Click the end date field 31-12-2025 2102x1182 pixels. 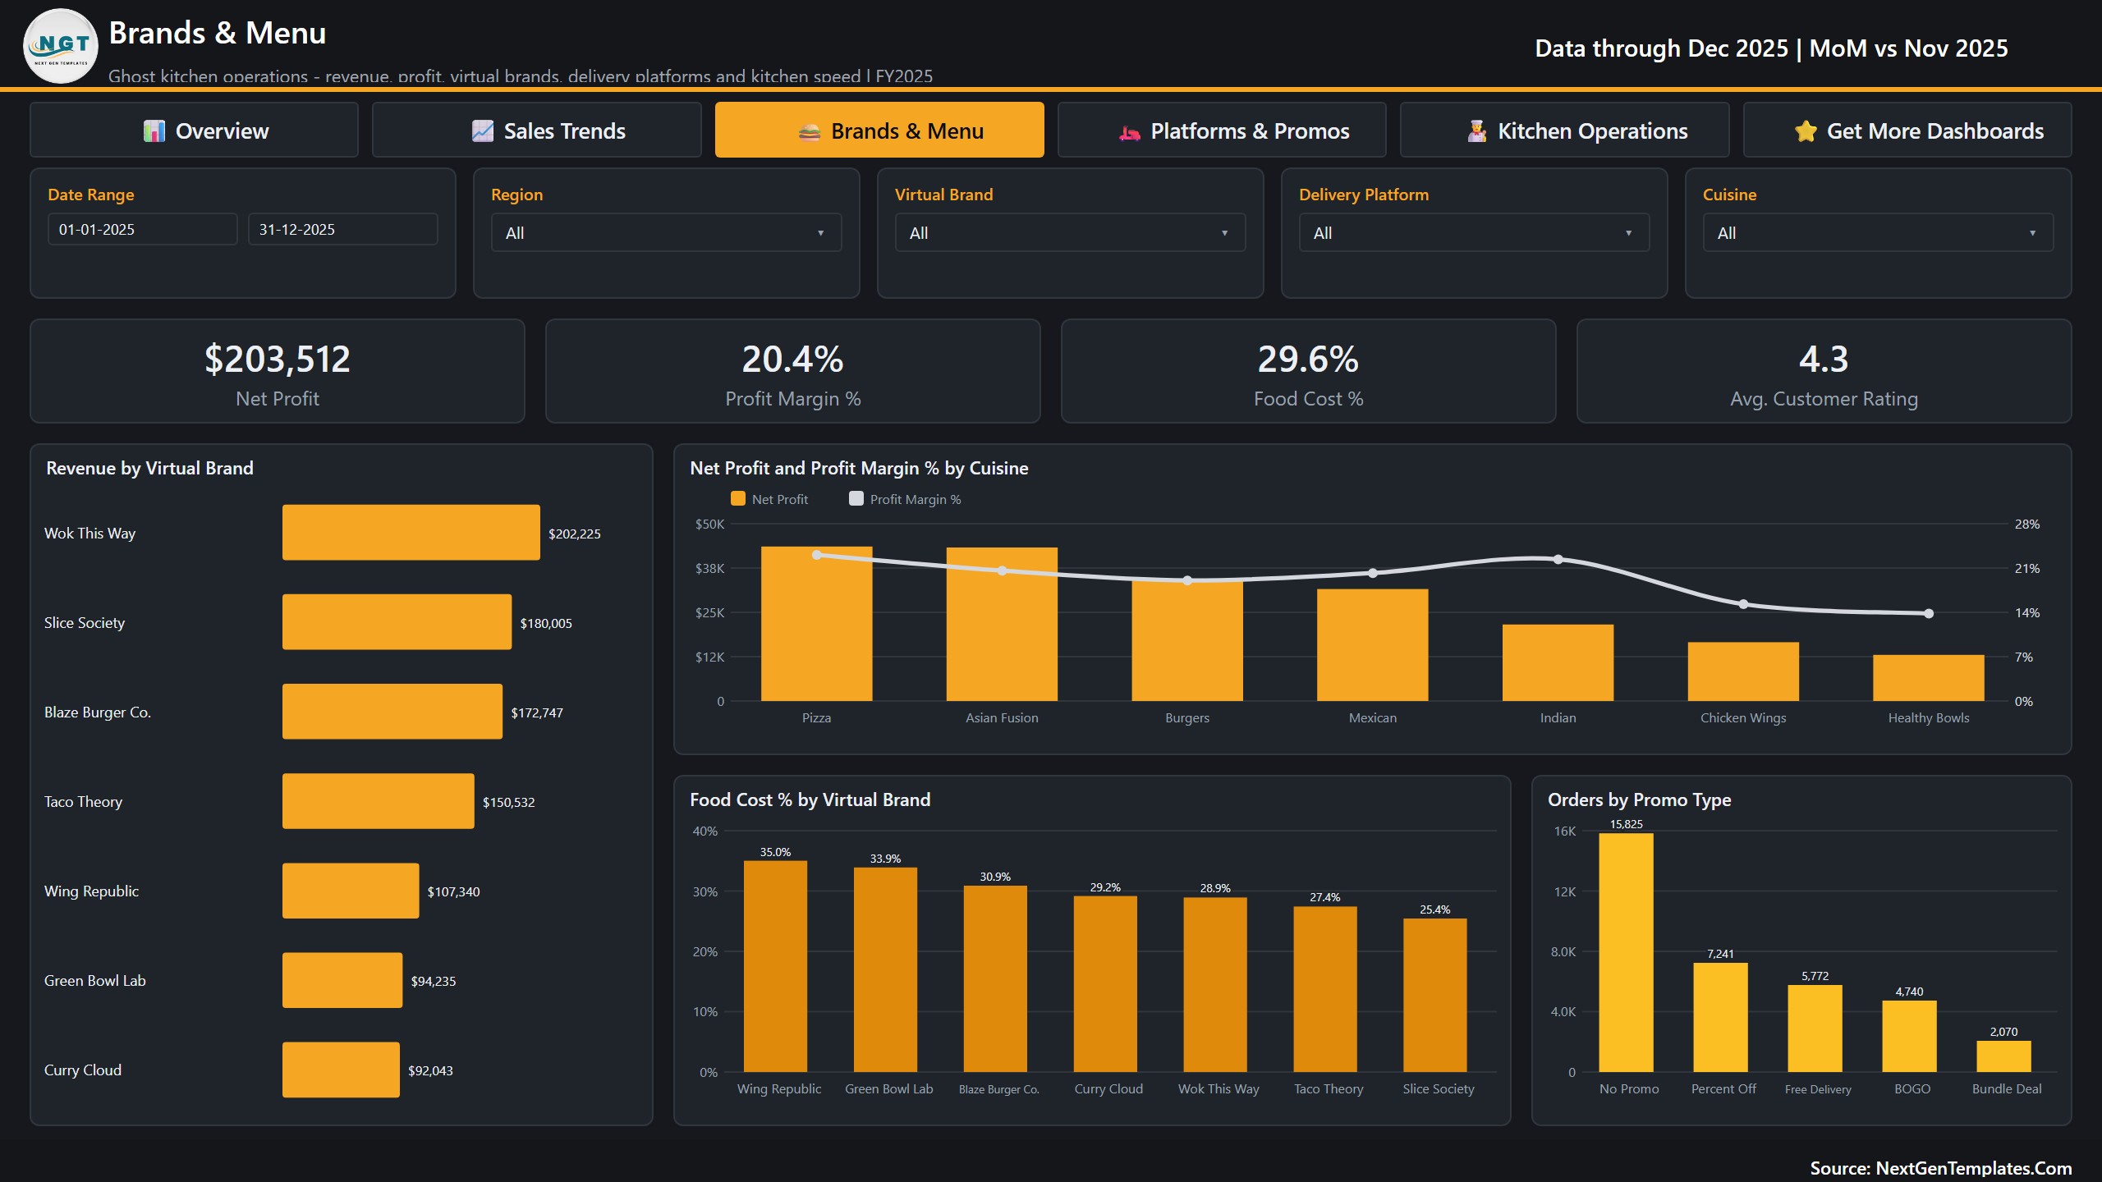[343, 230]
